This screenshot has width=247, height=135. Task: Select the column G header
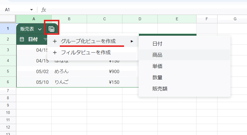coord(235,19)
